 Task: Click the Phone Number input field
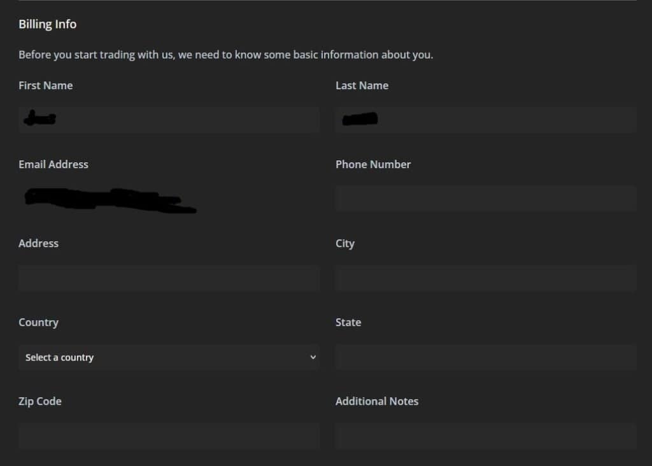[485, 198]
